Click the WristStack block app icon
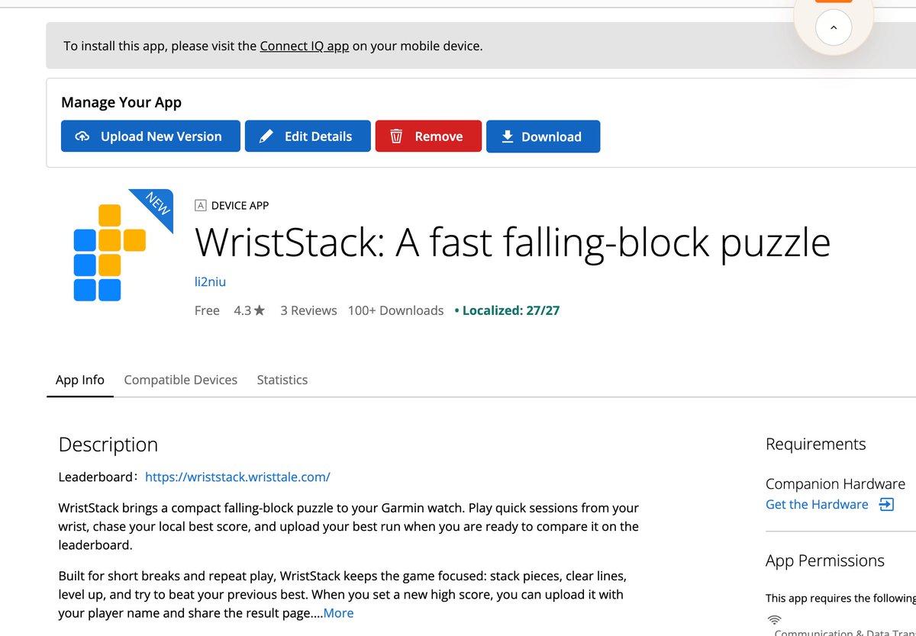This screenshot has height=636, width=916. click(109, 252)
